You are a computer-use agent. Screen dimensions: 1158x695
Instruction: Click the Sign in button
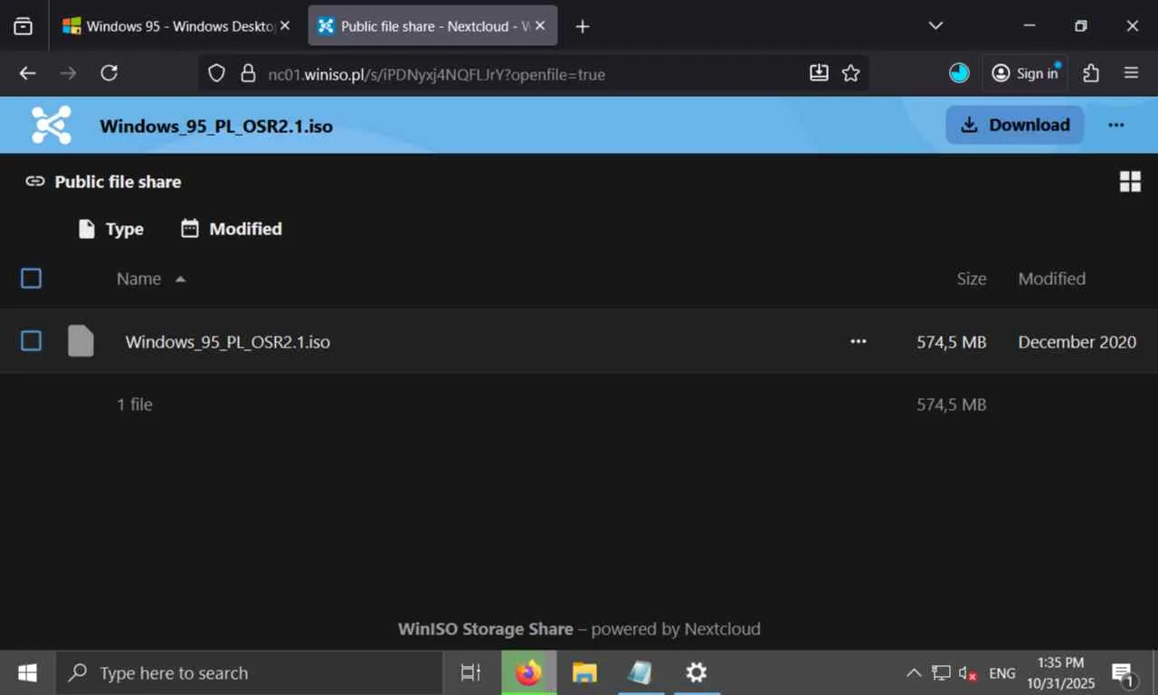click(1025, 73)
